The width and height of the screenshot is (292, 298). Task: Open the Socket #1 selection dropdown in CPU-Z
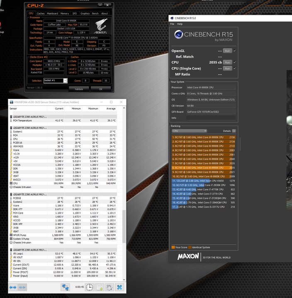point(65,81)
